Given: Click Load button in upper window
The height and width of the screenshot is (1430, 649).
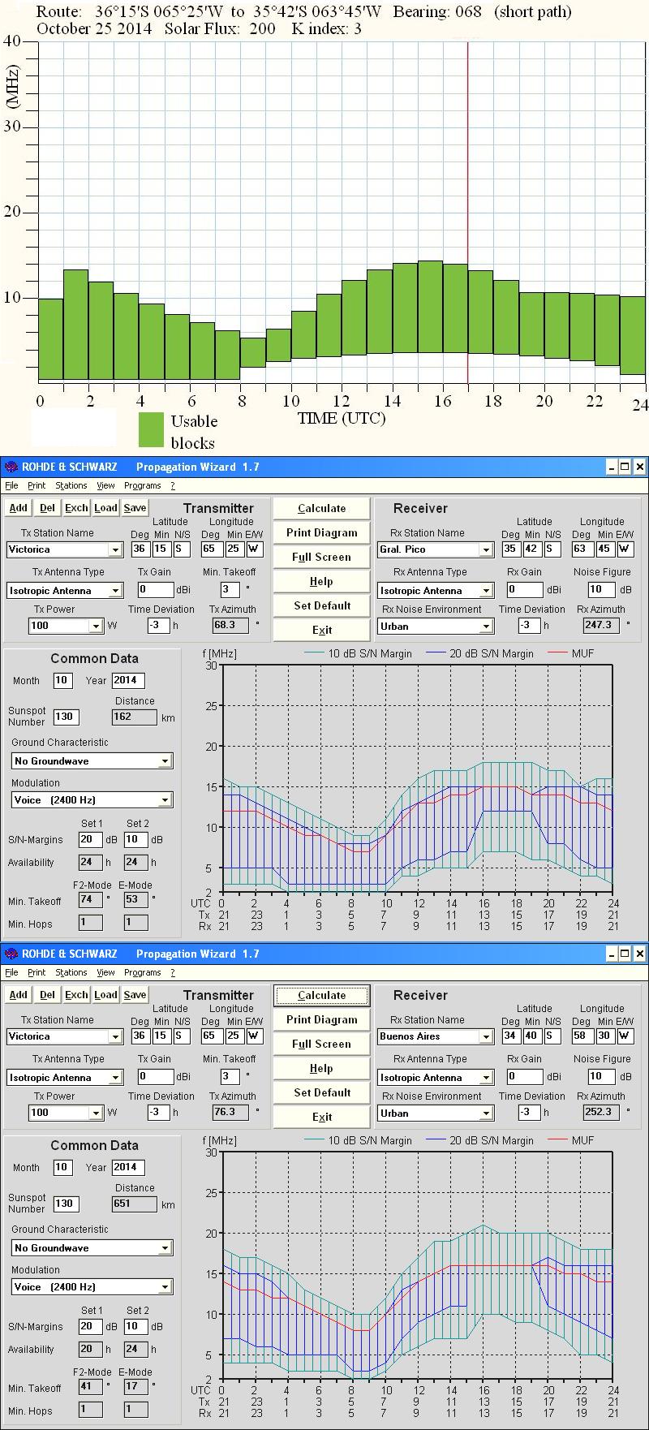Looking at the screenshot, I should click(105, 508).
